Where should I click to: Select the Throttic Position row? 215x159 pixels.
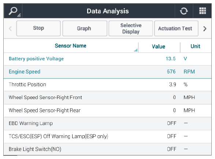click(x=108, y=84)
